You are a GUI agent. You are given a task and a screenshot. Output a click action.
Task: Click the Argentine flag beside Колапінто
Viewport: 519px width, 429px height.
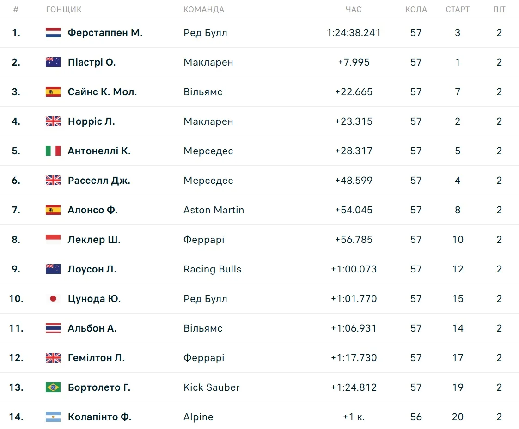click(x=53, y=417)
